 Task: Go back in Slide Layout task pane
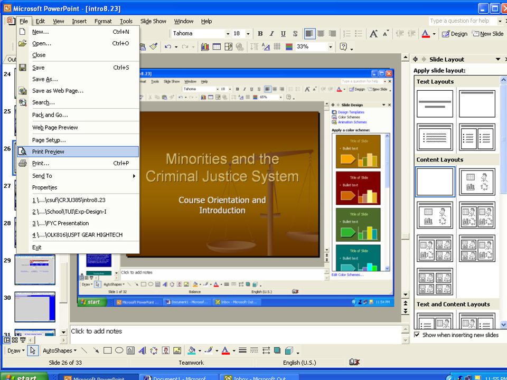click(416, 60)
